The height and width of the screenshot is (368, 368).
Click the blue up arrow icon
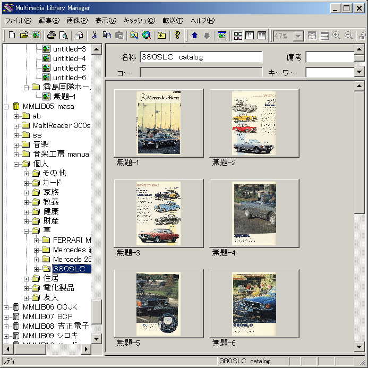pyautogui.click(x=194, y=36)
